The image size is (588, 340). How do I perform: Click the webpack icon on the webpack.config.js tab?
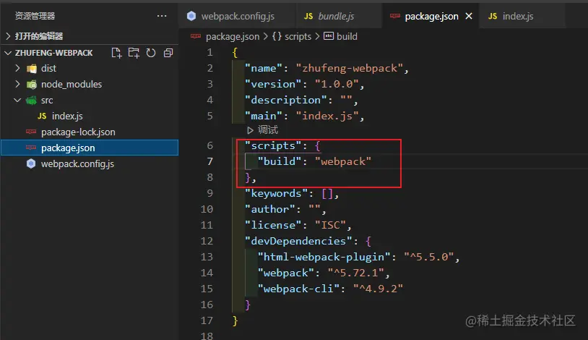coord(191,16)
